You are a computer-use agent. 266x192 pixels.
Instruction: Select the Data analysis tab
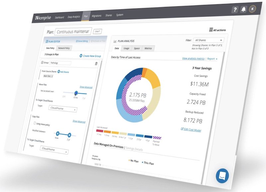[117, 48]
